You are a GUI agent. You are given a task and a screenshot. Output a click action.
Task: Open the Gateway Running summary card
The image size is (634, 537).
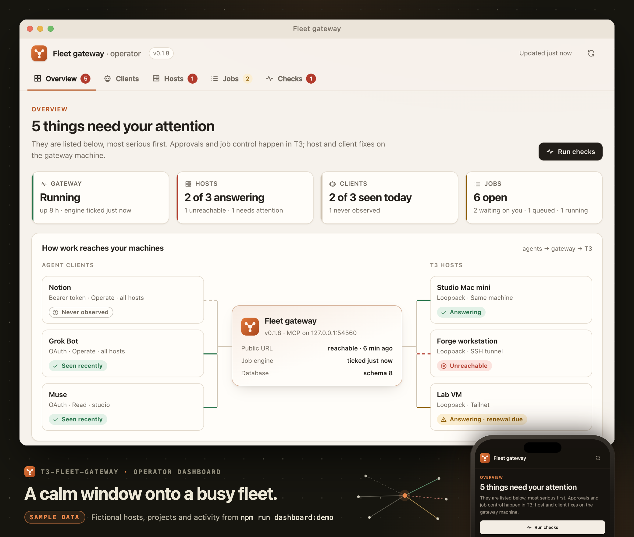point(100,198)
